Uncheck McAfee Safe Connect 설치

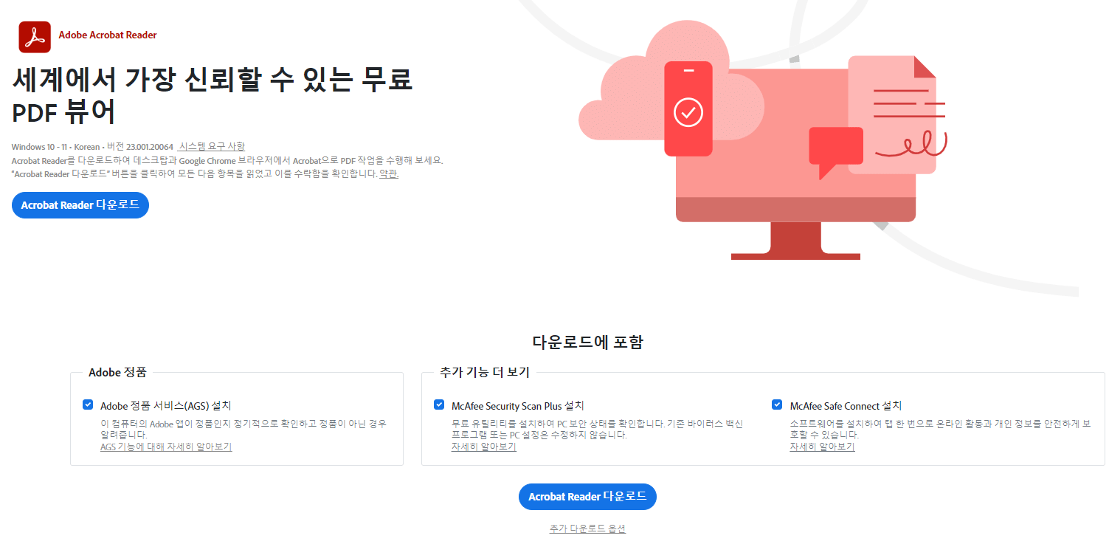pyautogui.click(x=777, y=404)
